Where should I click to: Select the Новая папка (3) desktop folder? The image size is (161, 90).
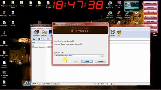[4, 54]
